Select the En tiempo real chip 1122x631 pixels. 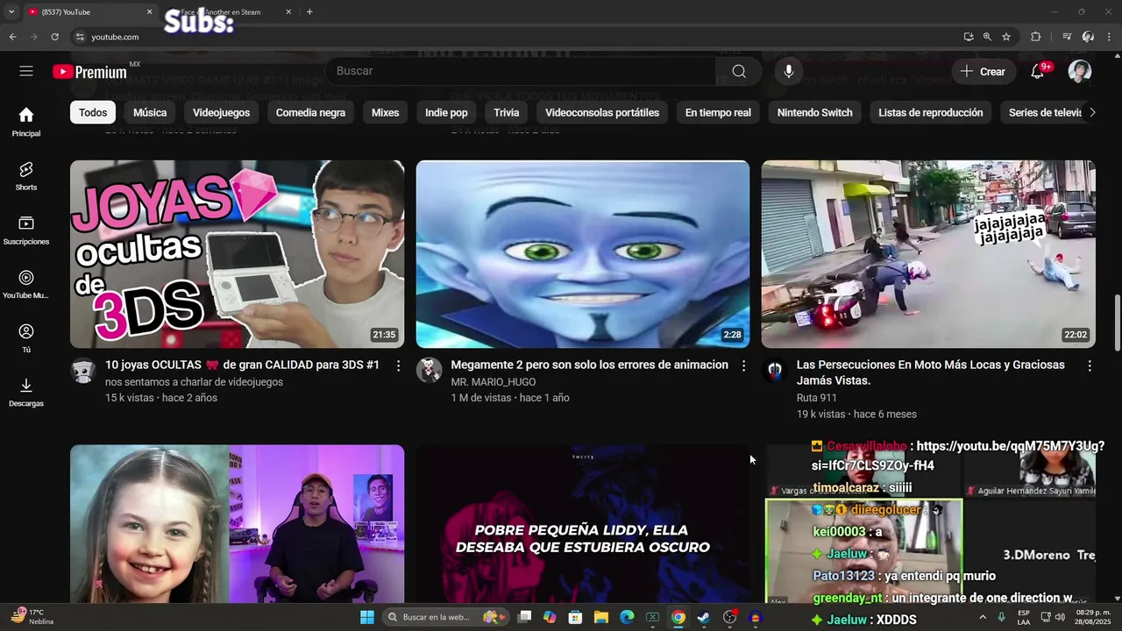click(x=718, y=112)
